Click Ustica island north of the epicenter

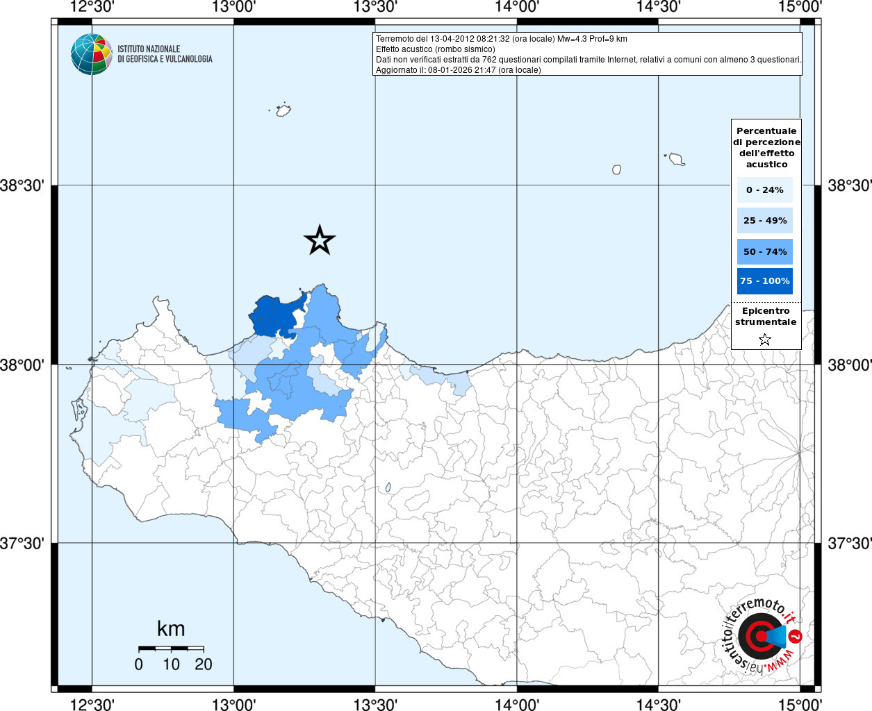[283, 110]
